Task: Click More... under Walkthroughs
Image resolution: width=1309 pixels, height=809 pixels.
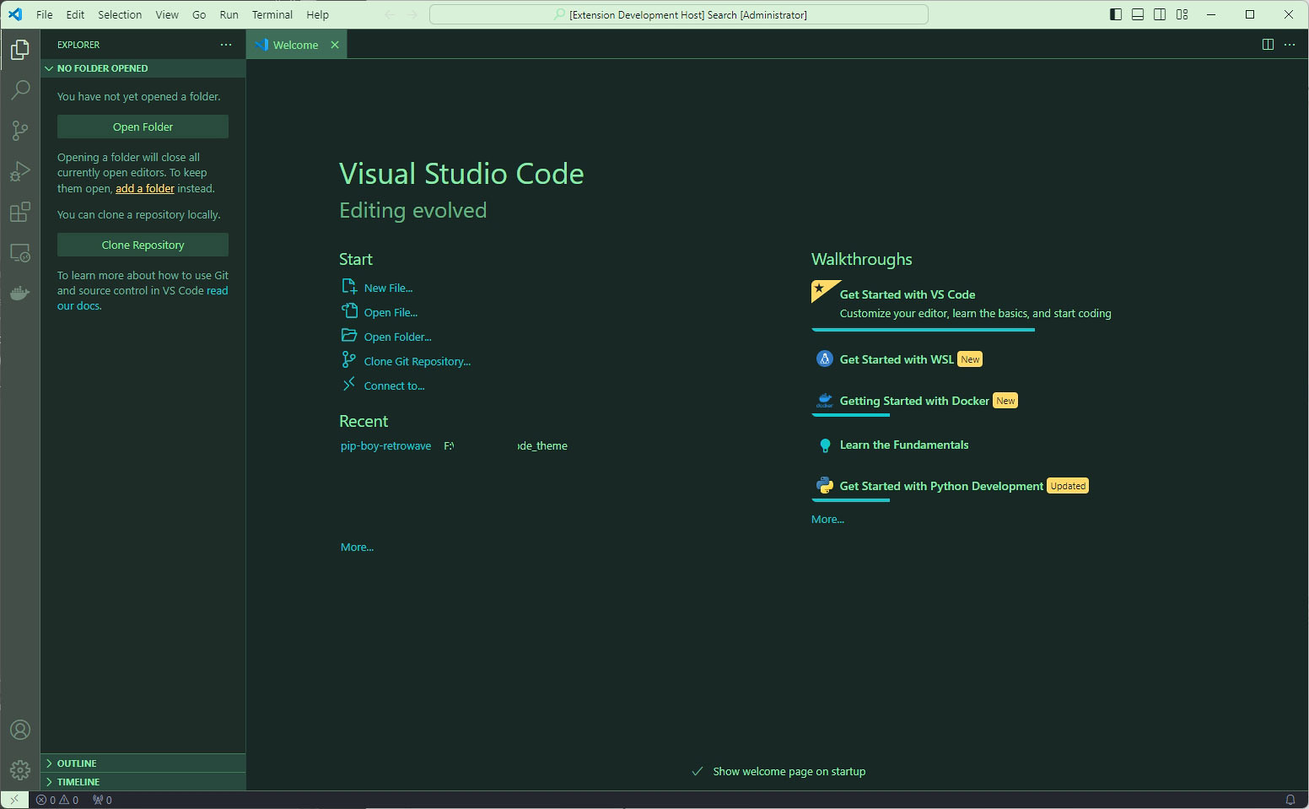Action: (827, 519)
